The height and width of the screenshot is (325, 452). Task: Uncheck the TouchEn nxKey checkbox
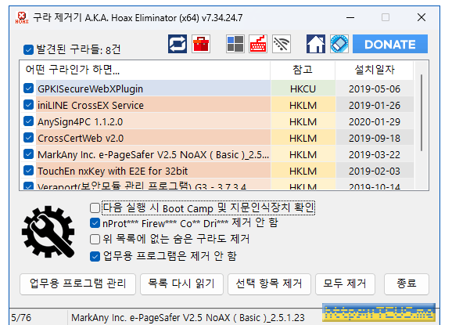coord(28,171)
